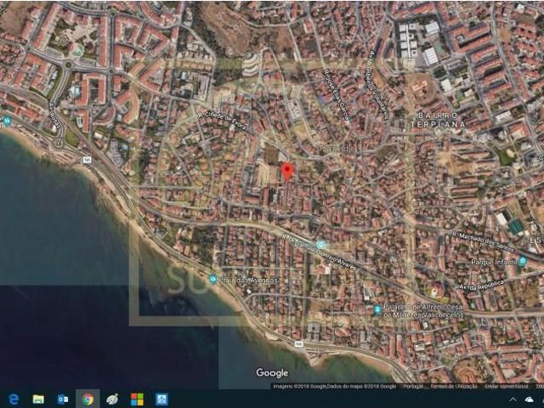This screenshot has height=408, width=544.
Task: Click the Imagens ©2018 Google attribution text
Action: click(x=334, y=386)
